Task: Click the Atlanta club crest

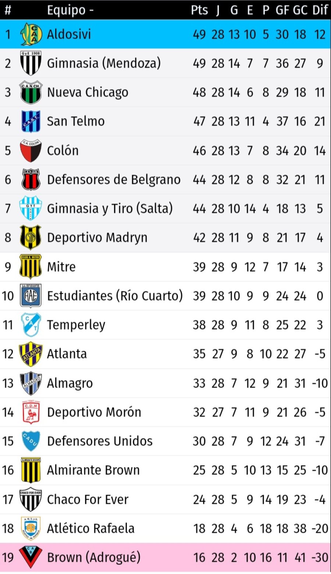Action: 31,354
